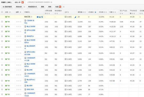Image resolution: width=144 pixels, height=97 pixels.
Task: Click help icon beside 点击量 header
Action: point(94,12)
